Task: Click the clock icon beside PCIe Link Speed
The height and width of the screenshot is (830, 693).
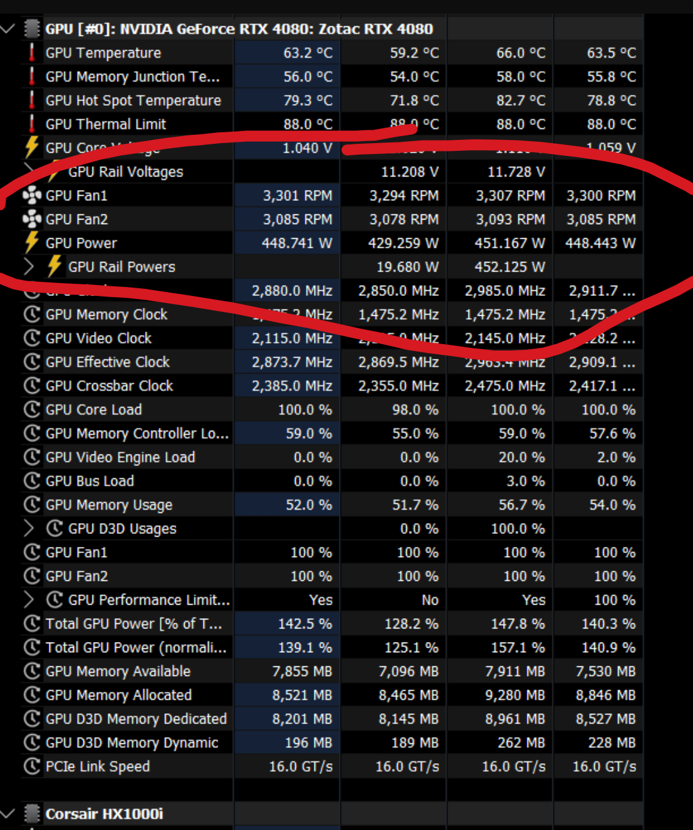Action: (31, 766)
